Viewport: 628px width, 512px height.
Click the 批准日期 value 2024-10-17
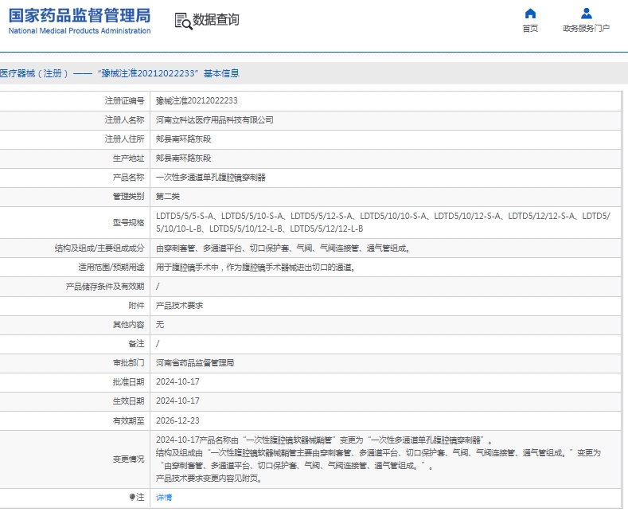click(x=177, y=381)
